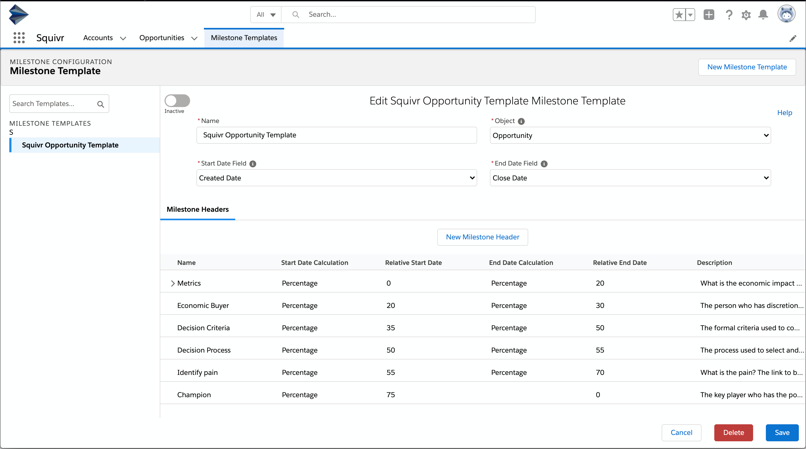Open the All search scope dropdown
This screenshot has width=806, height=449.
click(x=266, y=14)
